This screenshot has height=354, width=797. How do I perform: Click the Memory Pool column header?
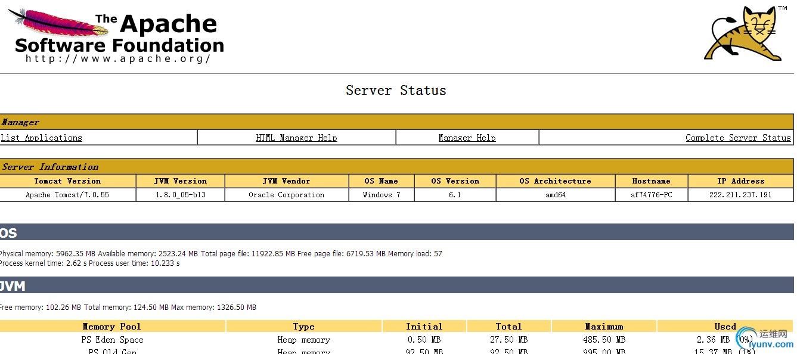(112, 327)
